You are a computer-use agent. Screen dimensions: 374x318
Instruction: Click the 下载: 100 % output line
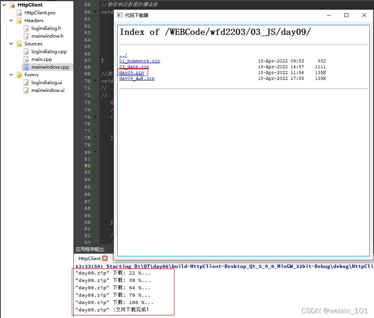coord(114,302)
